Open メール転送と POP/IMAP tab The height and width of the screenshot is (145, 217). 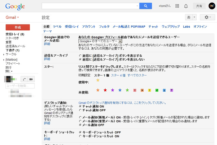coord(129,27)
